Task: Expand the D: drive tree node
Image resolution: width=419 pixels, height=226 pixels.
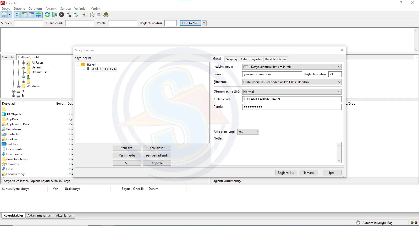Action: click(x=13, y=91)
